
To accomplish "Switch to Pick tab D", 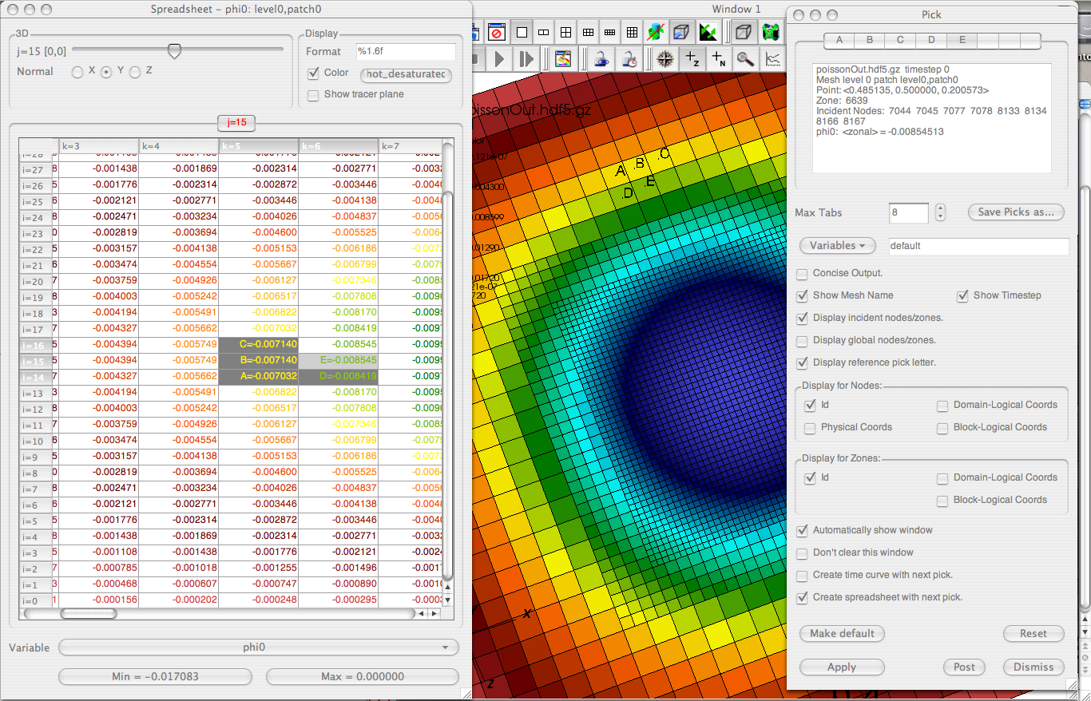I will (931, 40).
